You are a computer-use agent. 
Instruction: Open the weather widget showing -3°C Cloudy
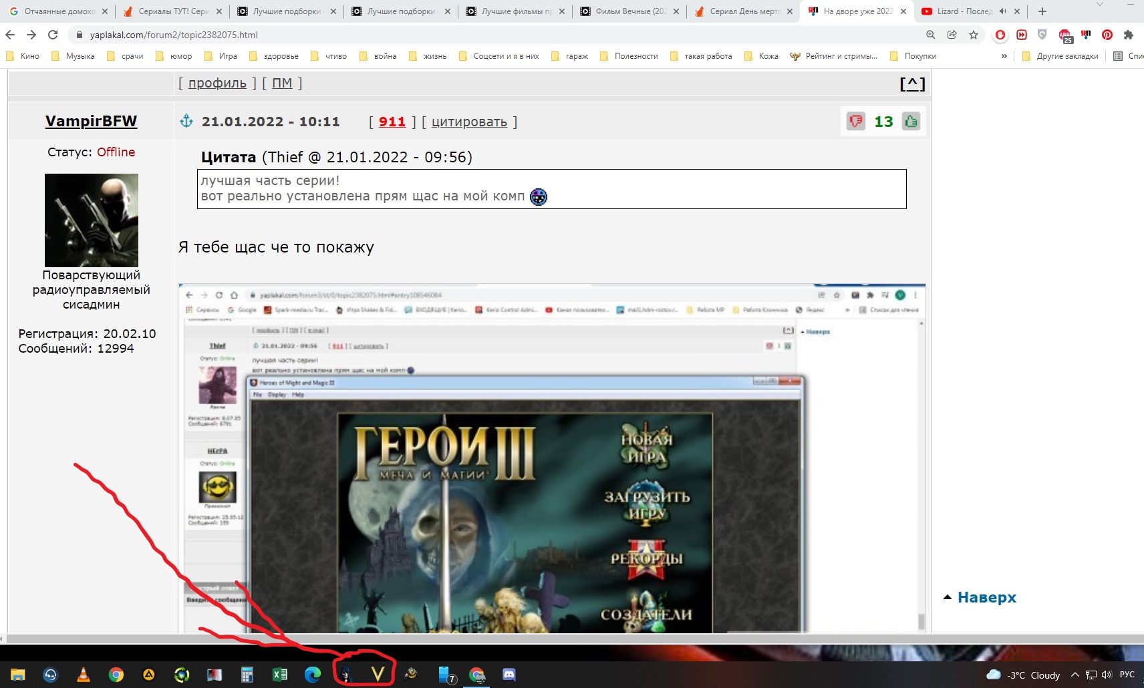click(x=1023, y=675)
